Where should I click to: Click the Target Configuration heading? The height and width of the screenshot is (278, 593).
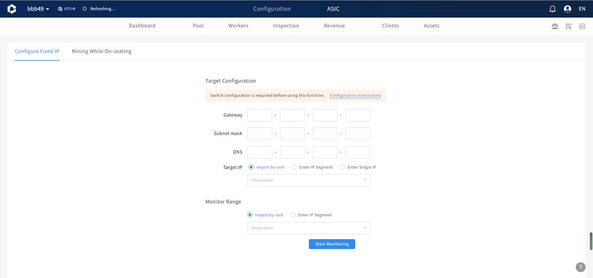coord(231,81)
